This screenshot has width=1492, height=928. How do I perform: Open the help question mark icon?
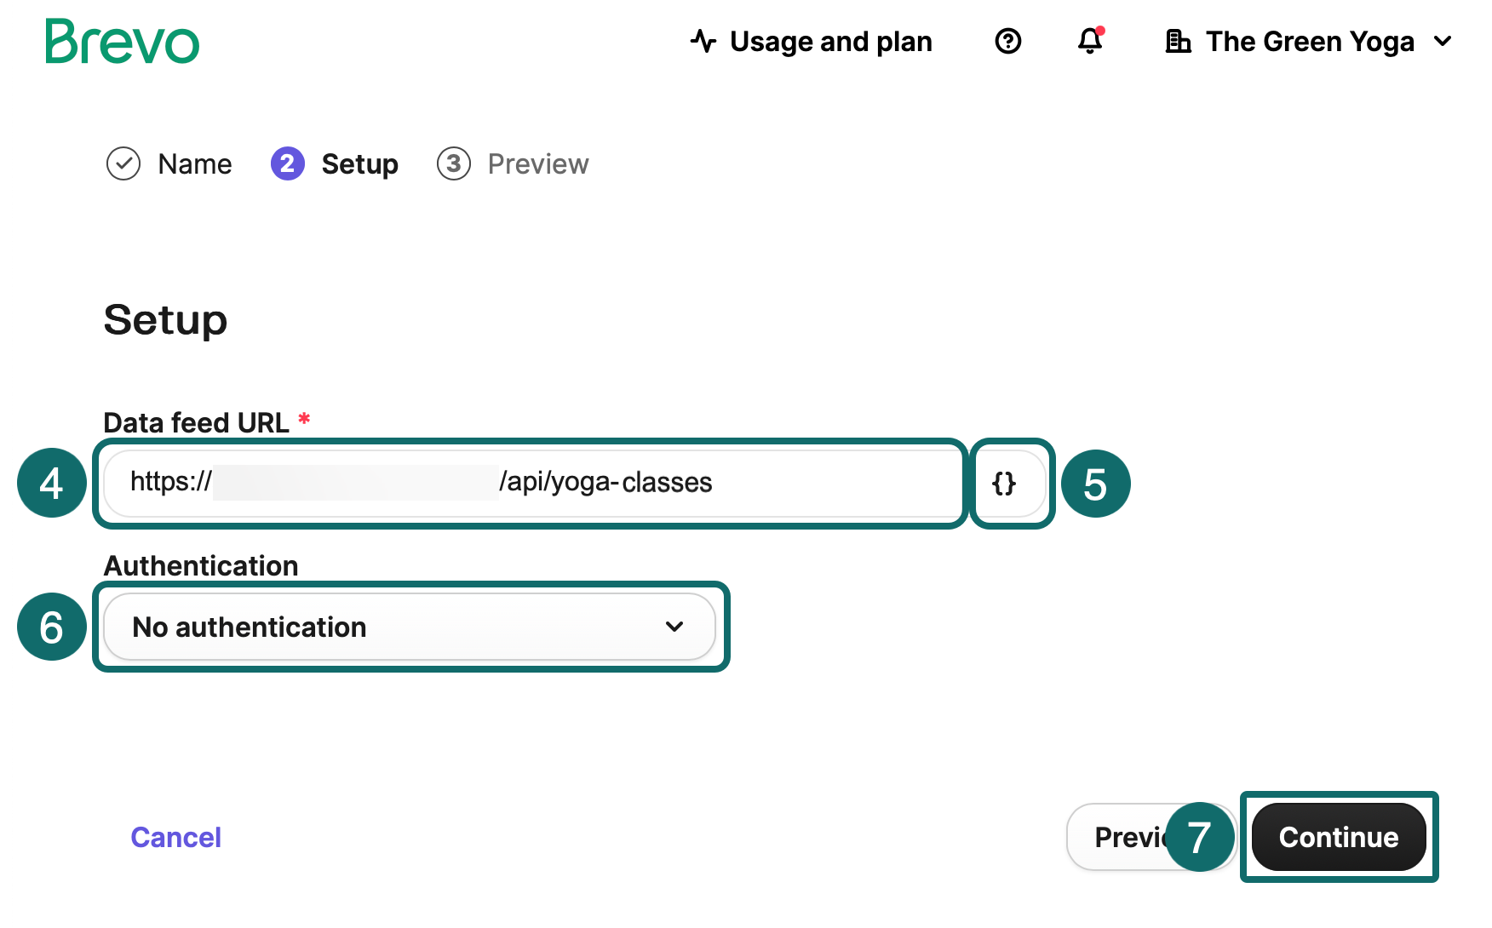(1007, 41)
